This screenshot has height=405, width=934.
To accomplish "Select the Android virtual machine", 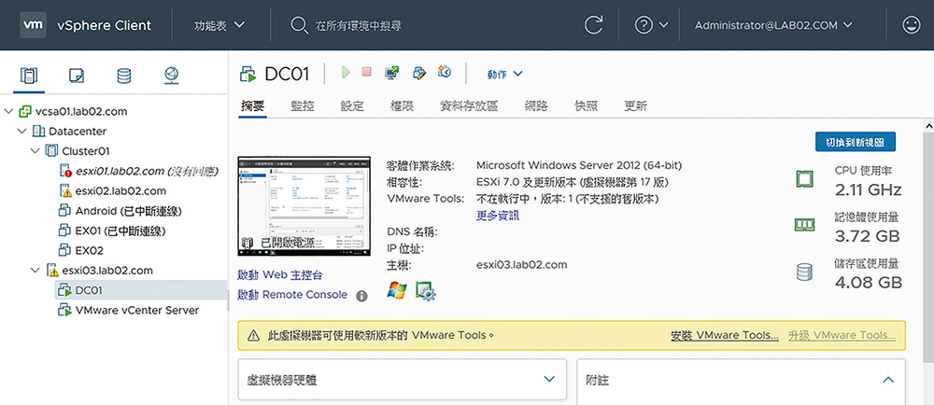I will tap(128, 211).
